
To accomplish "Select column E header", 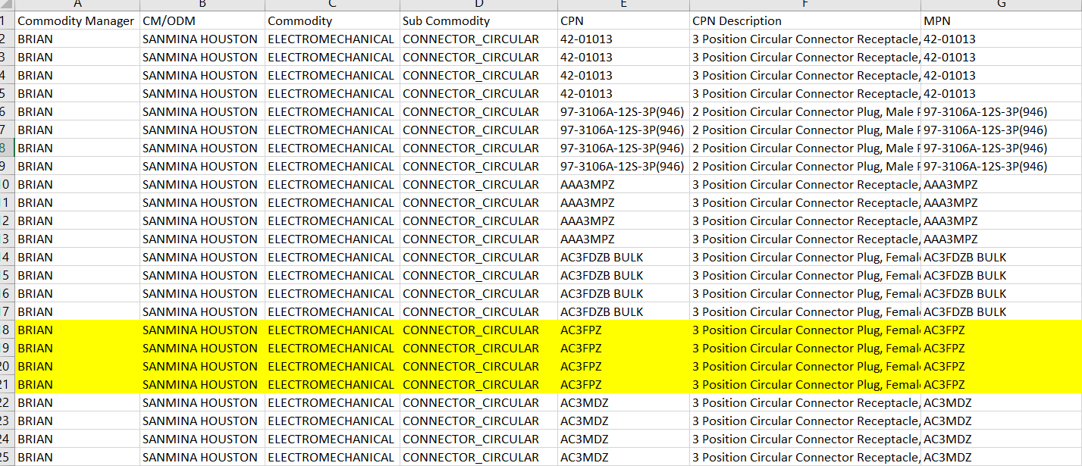I will pos(623,5).
